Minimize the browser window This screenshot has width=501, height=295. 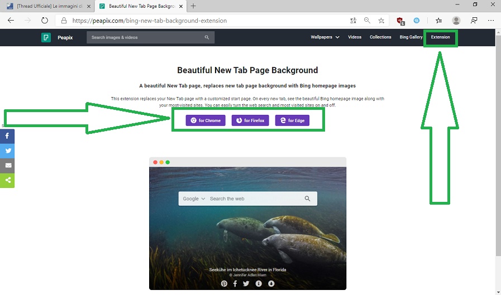tap(457, 4)
